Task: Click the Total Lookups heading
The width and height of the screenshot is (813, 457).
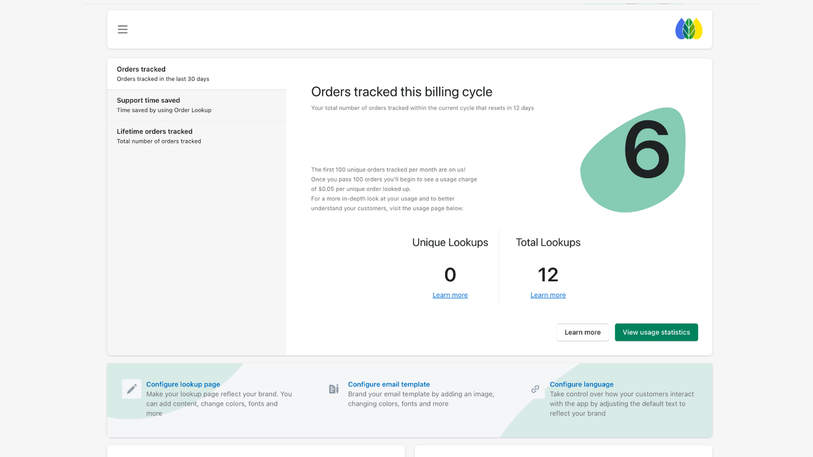Action: [x=548, y=242]
